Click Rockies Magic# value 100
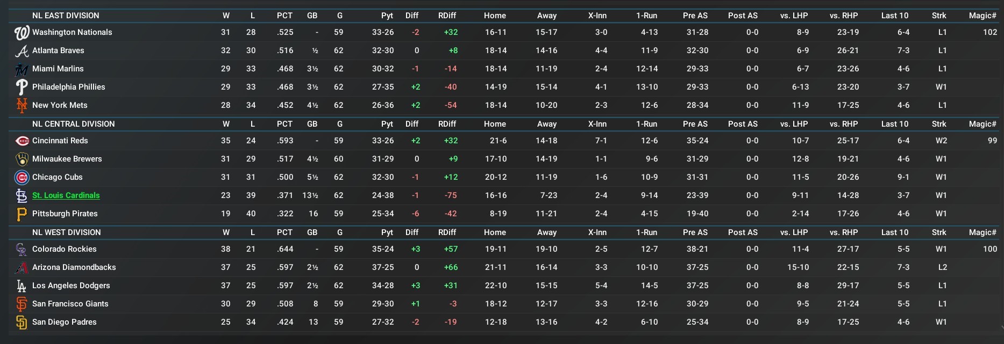 coord(990,249)
